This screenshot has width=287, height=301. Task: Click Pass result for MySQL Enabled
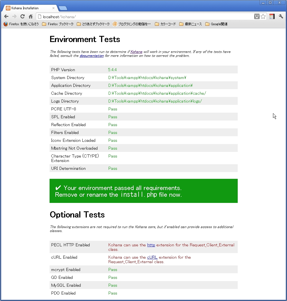(113, 286)
